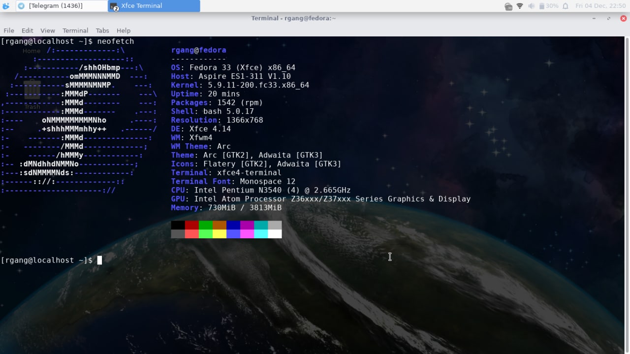Click the 'GPU: Intel Atom Processor' line
This screenshot has height=354, width=630.
(321, 199)
